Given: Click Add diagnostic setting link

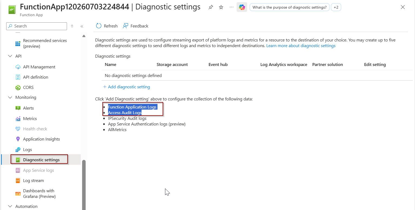Looking at the screenshot, I should click(x=129, y=87).
